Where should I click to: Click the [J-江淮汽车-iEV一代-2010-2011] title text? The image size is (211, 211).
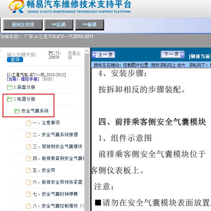tap(36, 74)
